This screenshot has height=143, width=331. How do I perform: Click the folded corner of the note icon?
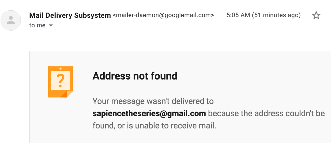point(67,94)
